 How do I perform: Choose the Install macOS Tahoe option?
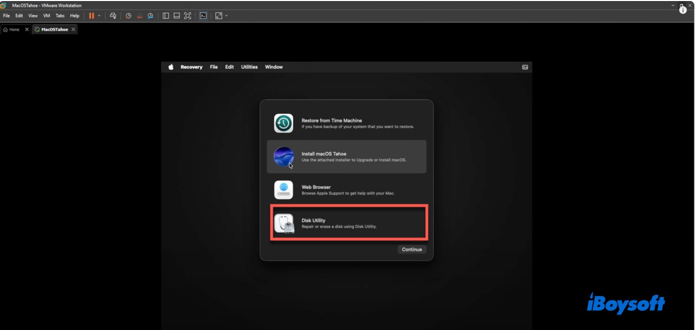coord(346,156)
